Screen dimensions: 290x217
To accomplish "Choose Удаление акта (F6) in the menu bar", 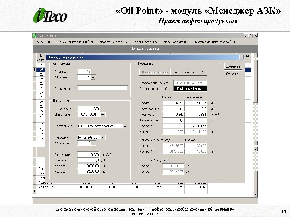I will pos(176,42).
